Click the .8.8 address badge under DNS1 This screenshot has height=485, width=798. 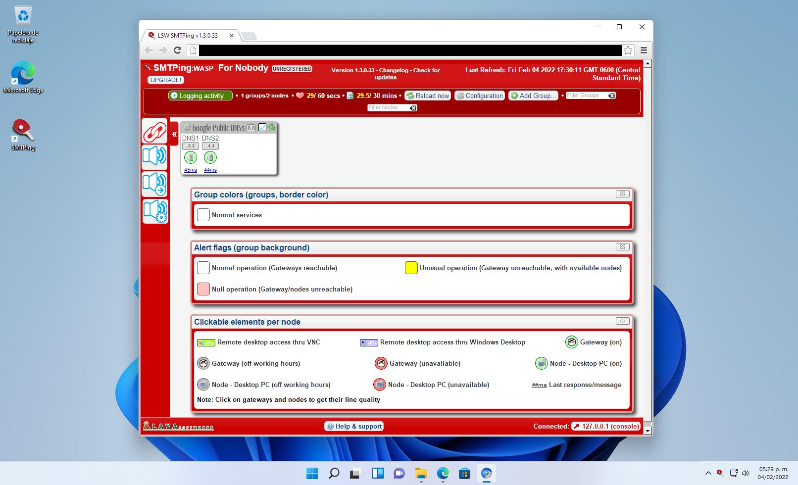point(191,146)
